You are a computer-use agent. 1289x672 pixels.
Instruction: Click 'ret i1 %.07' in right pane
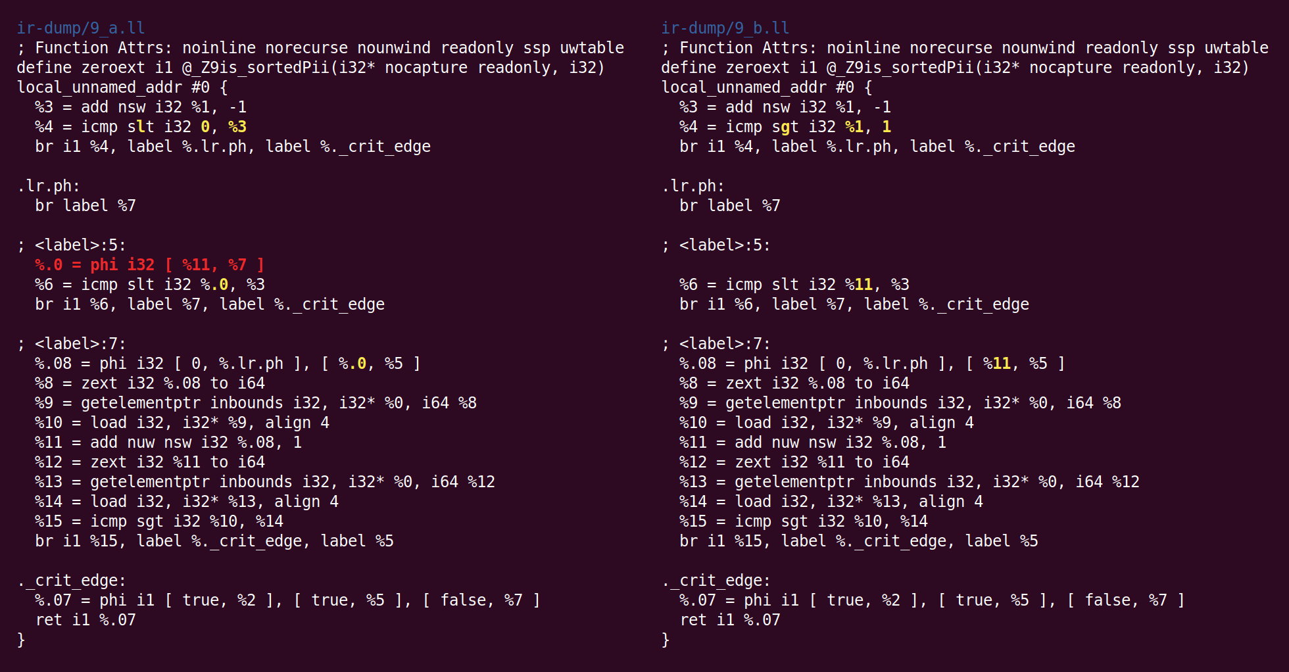pos(730,620)
